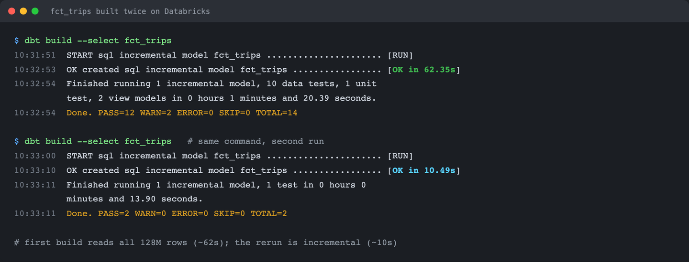The width and height of the screenshot is (689, 262).
Task: Click the 'minutes and 13.90 seconds' line
Action: [134, 199]
